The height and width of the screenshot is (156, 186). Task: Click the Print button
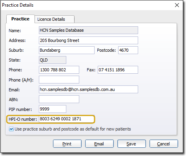67,144
